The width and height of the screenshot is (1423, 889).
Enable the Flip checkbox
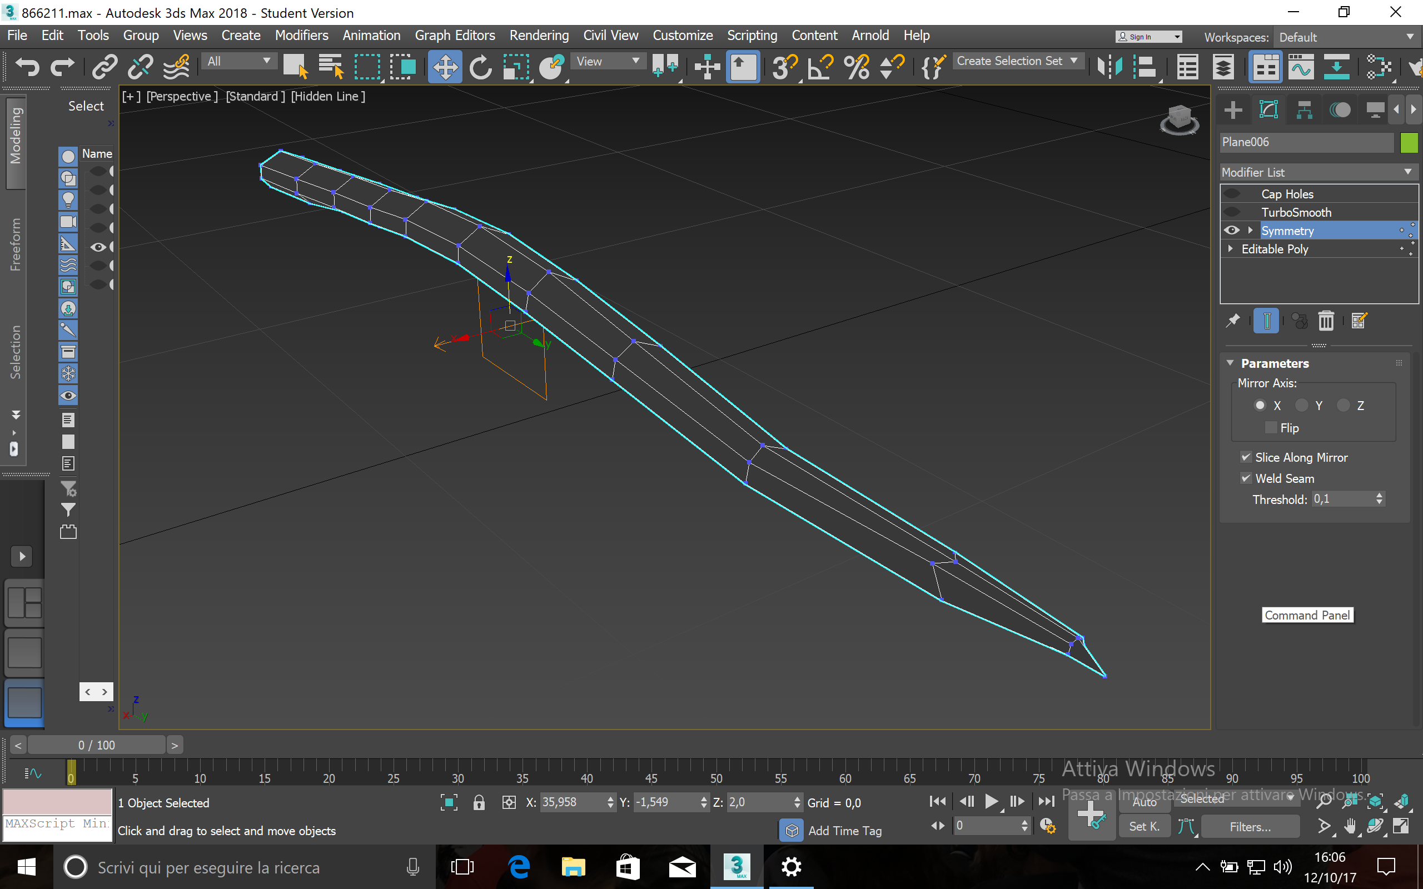tap(1271, 428)
